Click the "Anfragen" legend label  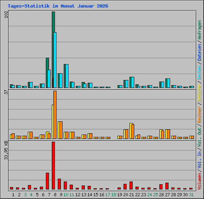pyautogui.click(x=200, y=30)
